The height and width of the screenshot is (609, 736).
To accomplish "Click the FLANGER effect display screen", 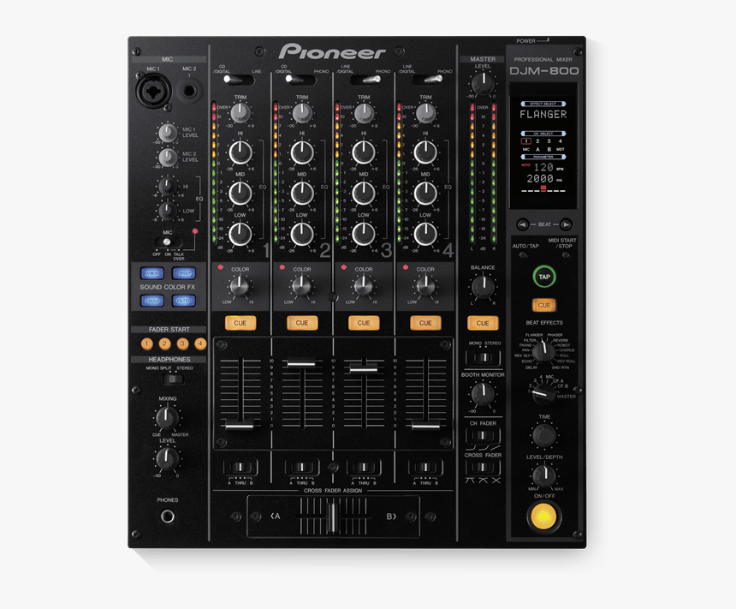I will [x=543, y=146].
